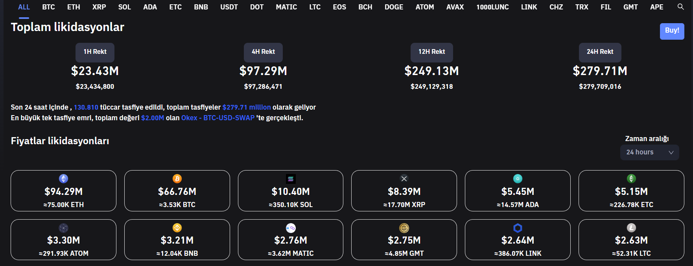Viewport: 693px width, 266px height.
Task: Open the $2.75M GMT liquidation card
Action: 404,240
